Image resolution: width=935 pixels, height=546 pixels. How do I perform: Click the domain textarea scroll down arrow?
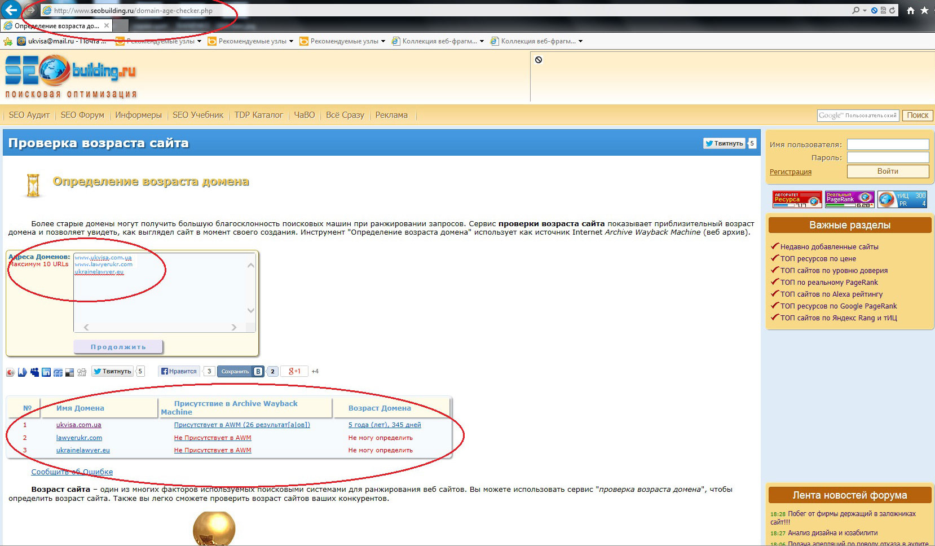click(251, 310)
